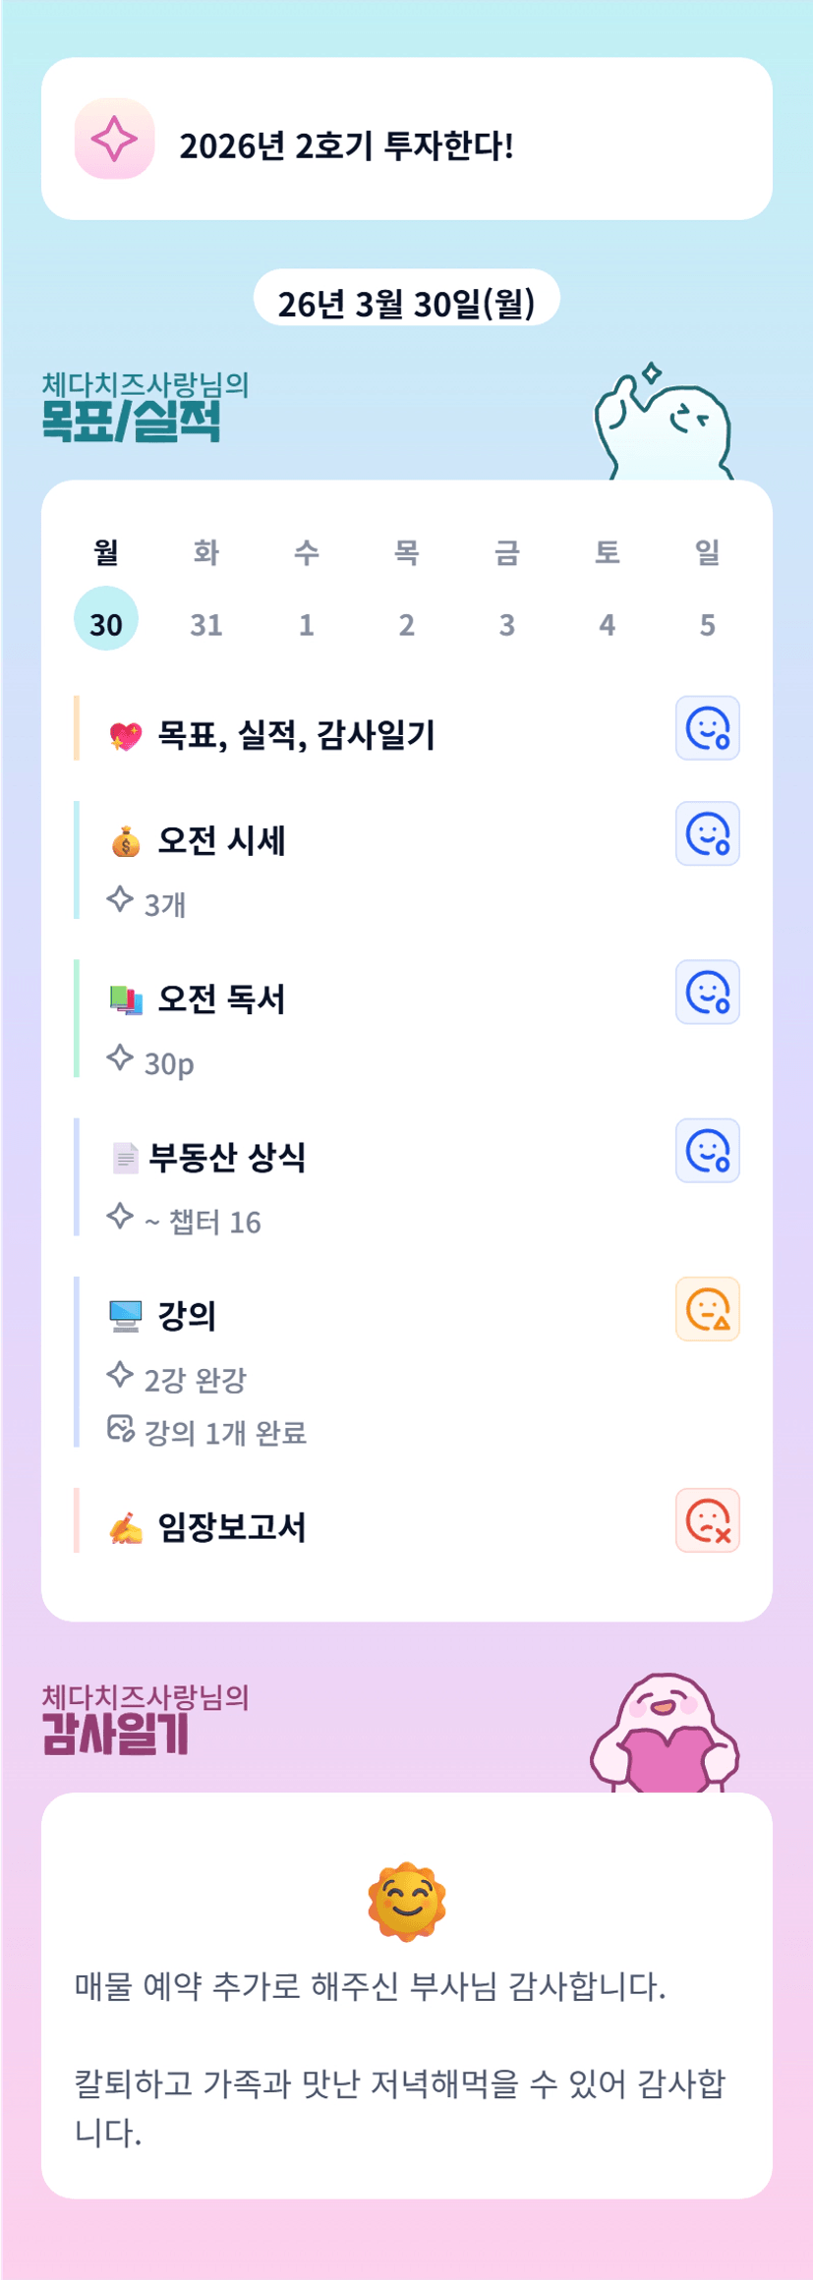This screenshot has width=813, height=2280.
Task: Click the thumbs-up ghost mascot illustration
Action: click(665, 425)
